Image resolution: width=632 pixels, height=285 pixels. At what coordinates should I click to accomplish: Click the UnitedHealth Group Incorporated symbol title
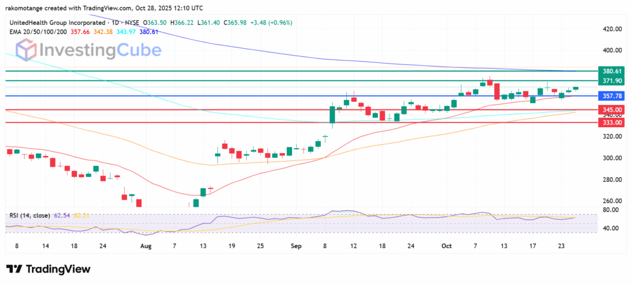[57, 22]
